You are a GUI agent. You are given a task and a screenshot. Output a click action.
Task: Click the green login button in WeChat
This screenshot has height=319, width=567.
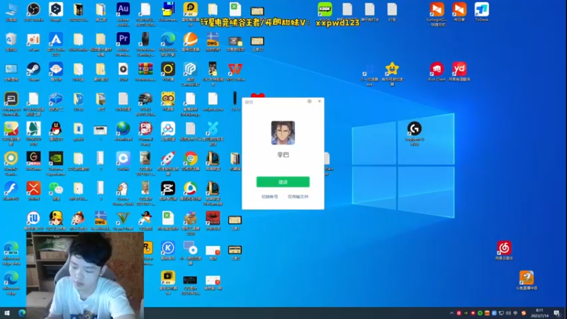tap(283, 182)
